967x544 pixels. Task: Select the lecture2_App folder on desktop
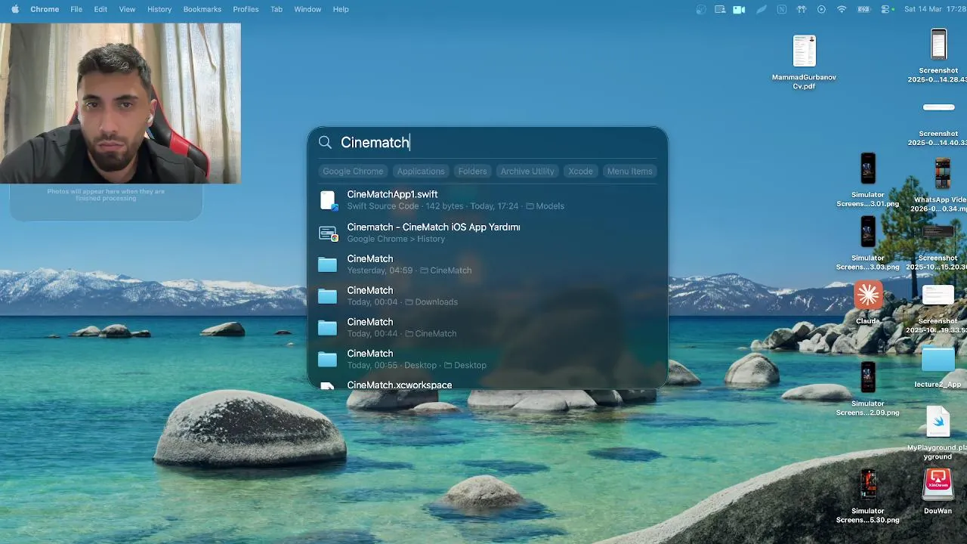[938, 367]
